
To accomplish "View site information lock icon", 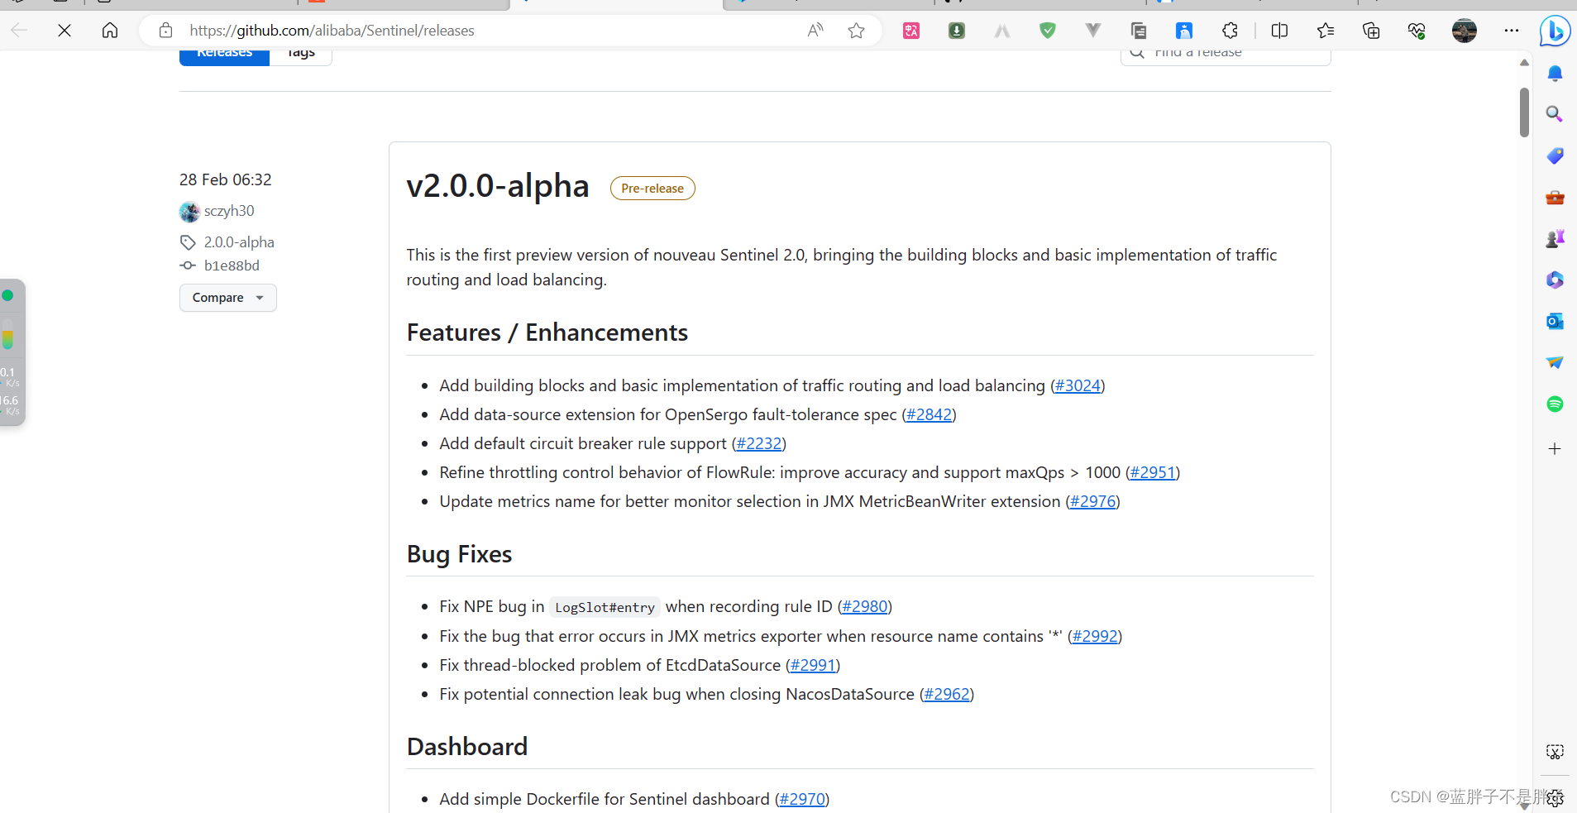I will pos(165,31).
